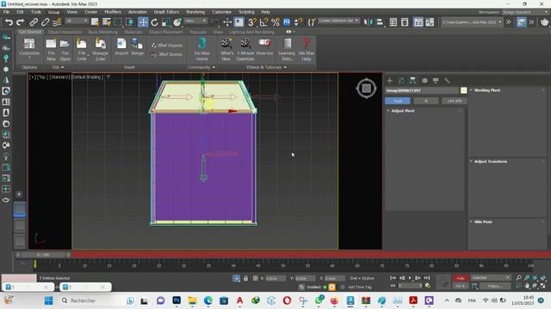This screenshot has height=309, width=551.
Task: Click the Mirror tool icon
Action: pos(368,22)
